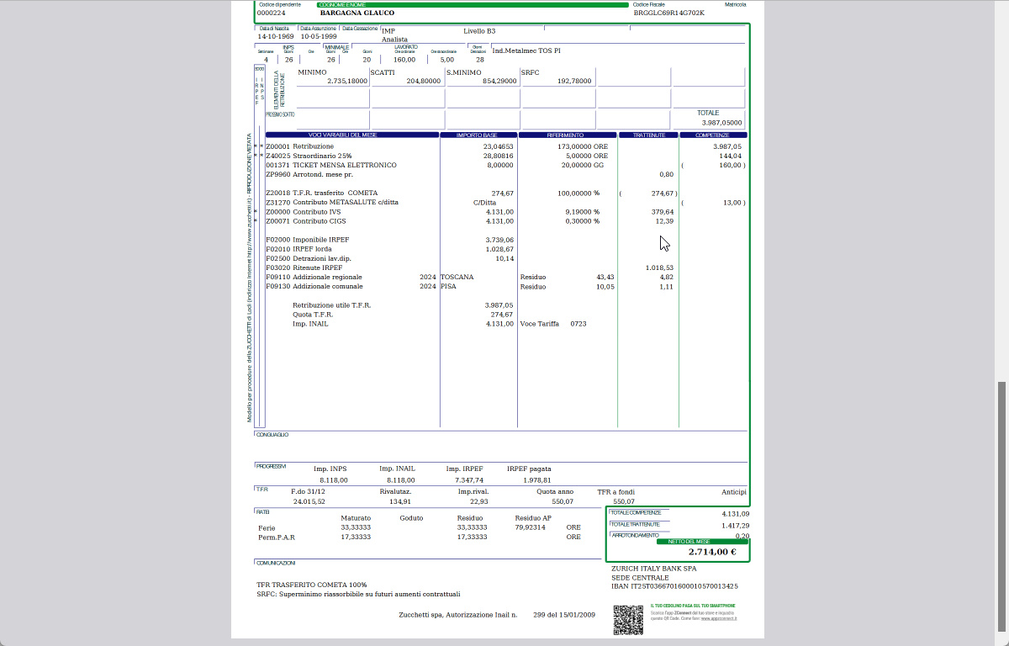This screenshot has height=646, width=1009.
Task: Click the overtime amount 144,04
Action: pos(730,156)
